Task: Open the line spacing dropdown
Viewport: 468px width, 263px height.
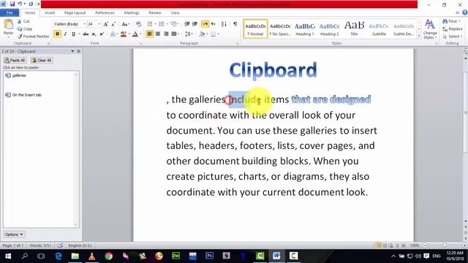Action: click(x=189, y=34)
